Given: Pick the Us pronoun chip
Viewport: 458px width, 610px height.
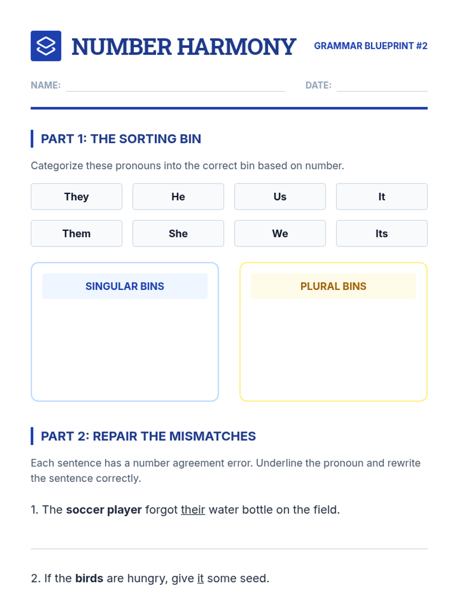Looking at the screenshot, I should (280, 196).
